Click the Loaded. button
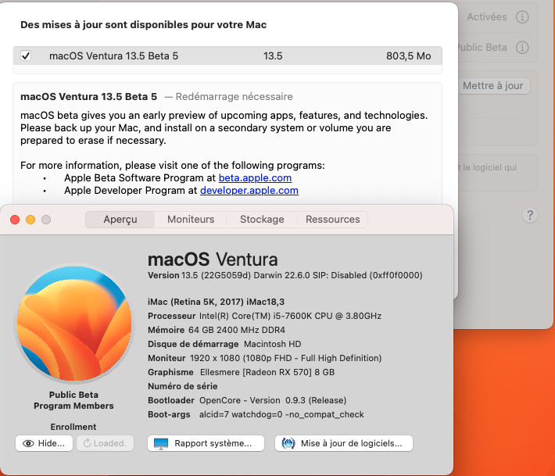The width and height of the screenshot is (555, 476). [x=105, y=443]
